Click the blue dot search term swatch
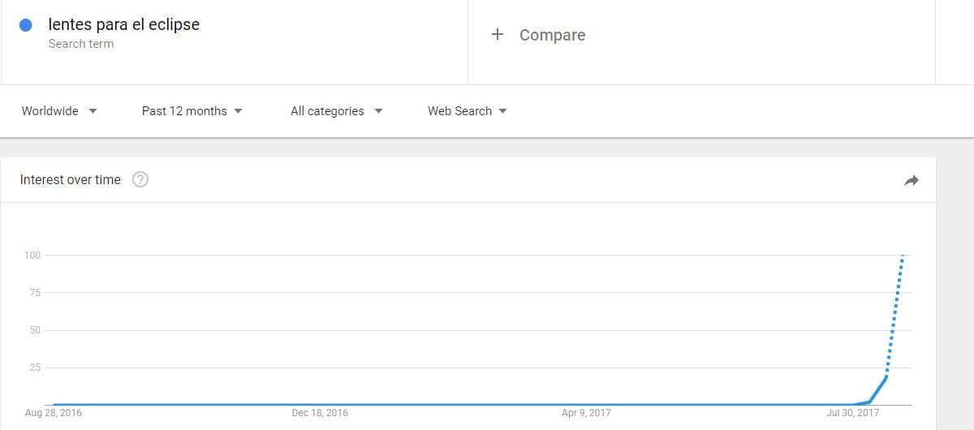This screenshot has height=430, width=974. (25, 25)
